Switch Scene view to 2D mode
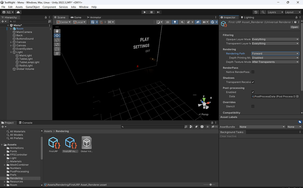This screenshot has height=188, width=303. pos(168,22)
